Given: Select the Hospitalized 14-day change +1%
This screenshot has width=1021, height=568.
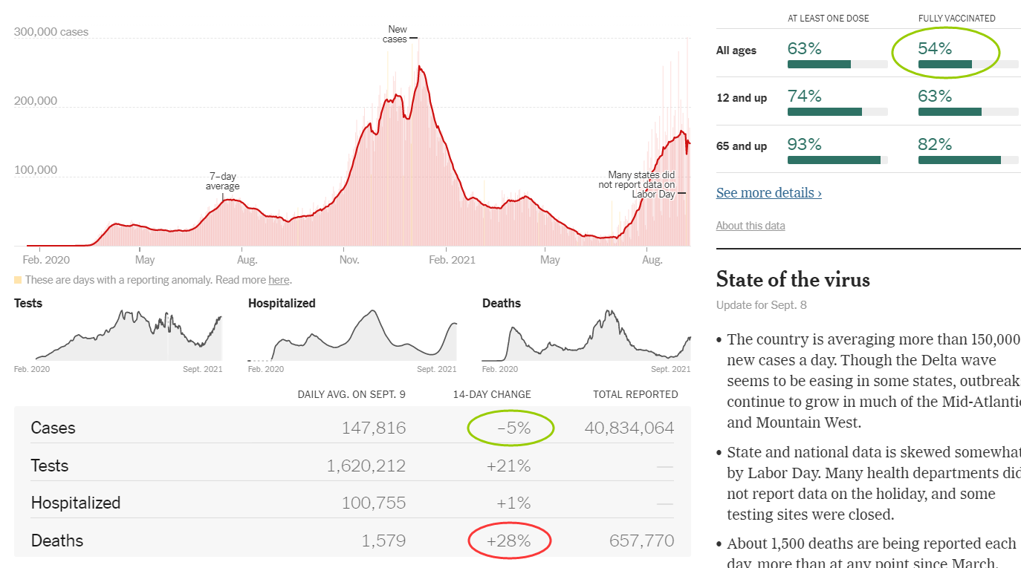Looking at the screenshot, I should tap(514, 503).
